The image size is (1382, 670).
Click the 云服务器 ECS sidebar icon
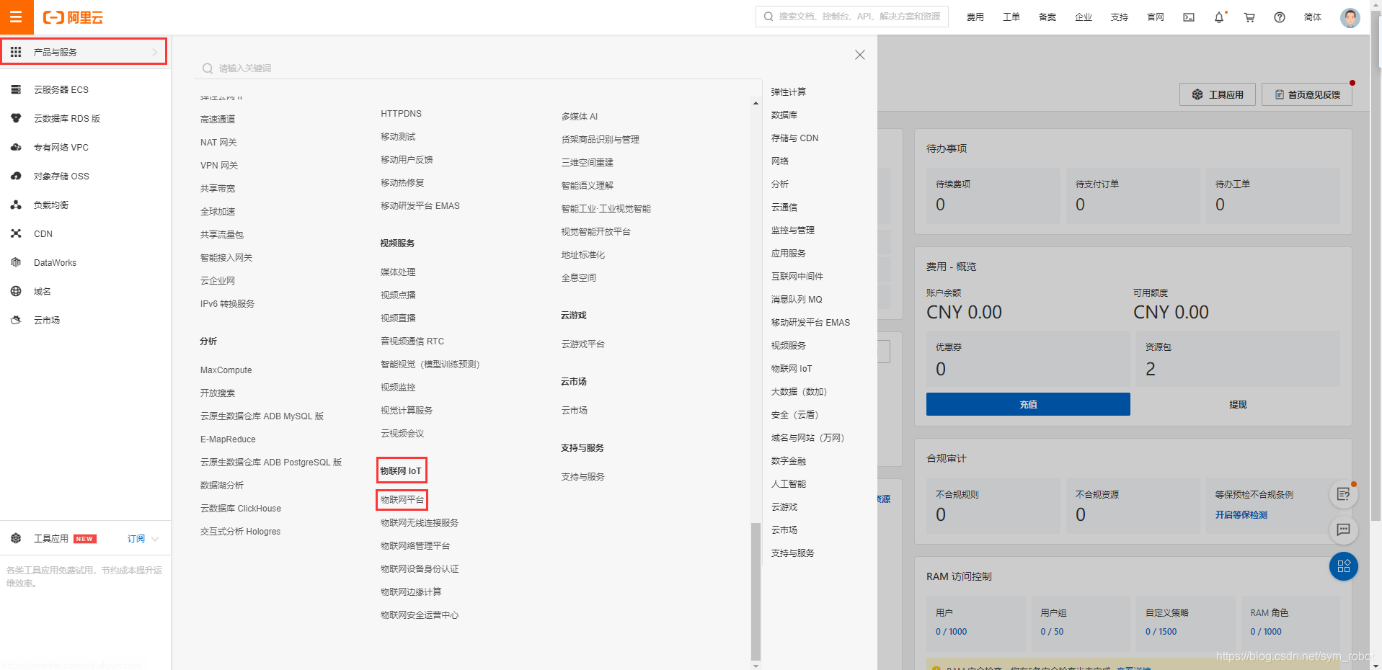point(16,89)
